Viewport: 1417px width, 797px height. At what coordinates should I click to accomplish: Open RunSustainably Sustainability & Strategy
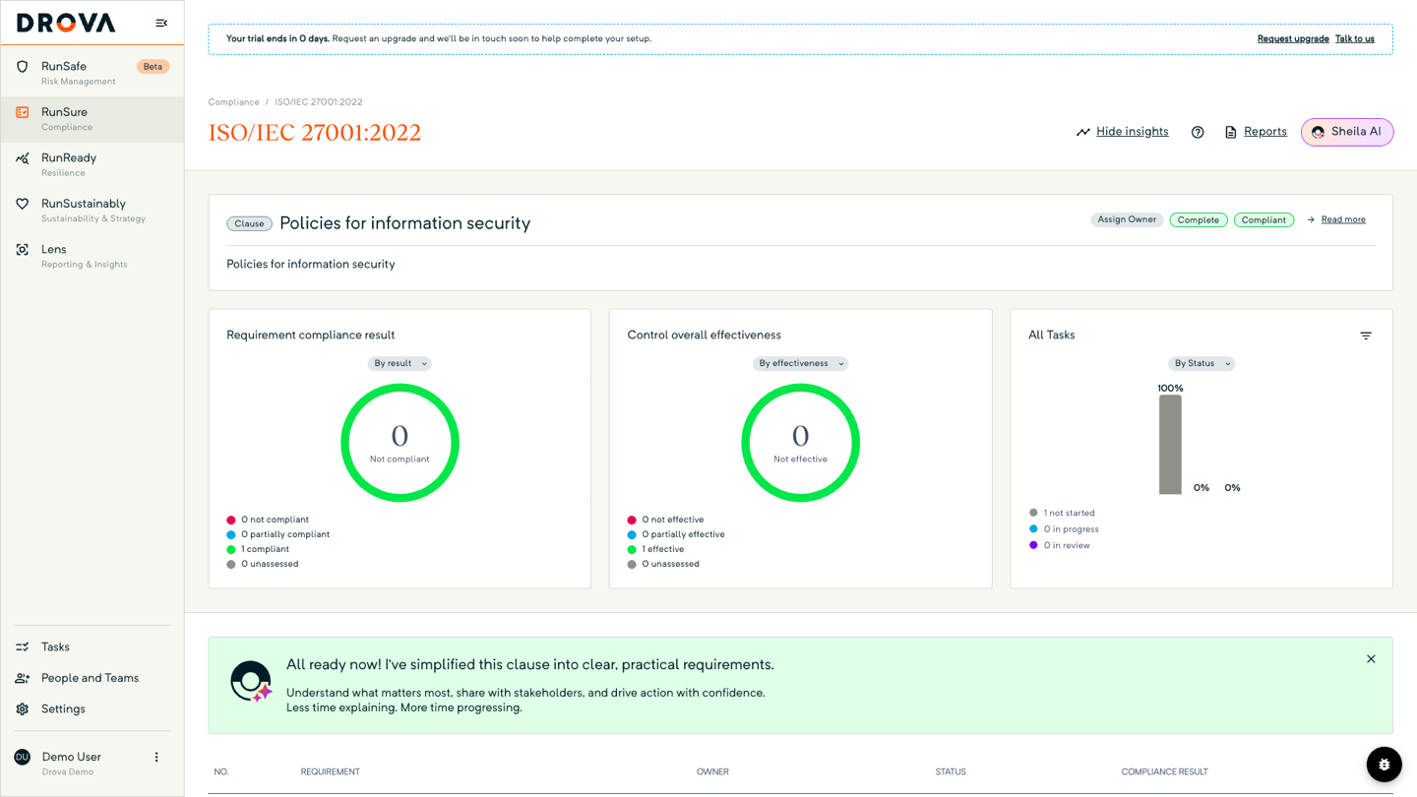[x=92, y=211]
